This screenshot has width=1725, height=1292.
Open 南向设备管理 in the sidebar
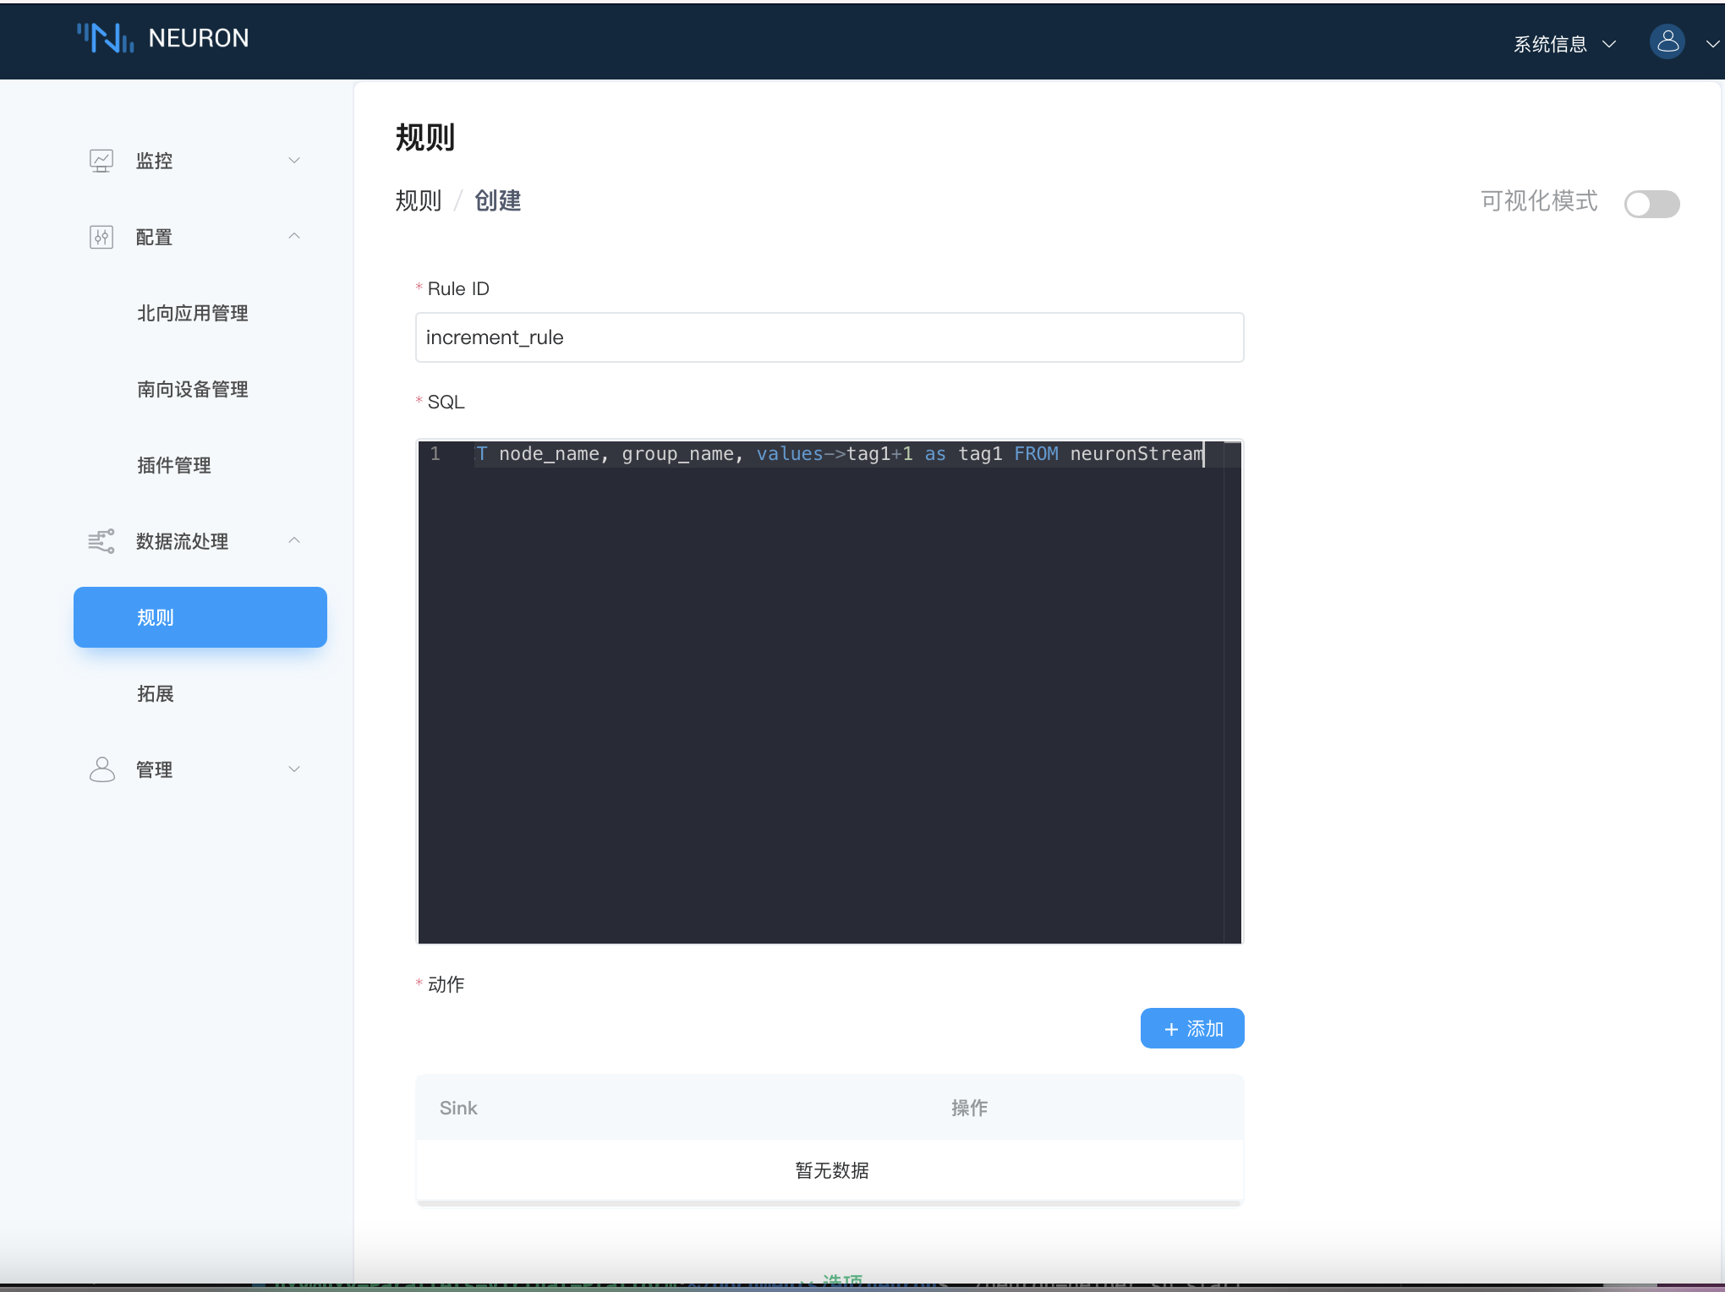tap(193, 390)
